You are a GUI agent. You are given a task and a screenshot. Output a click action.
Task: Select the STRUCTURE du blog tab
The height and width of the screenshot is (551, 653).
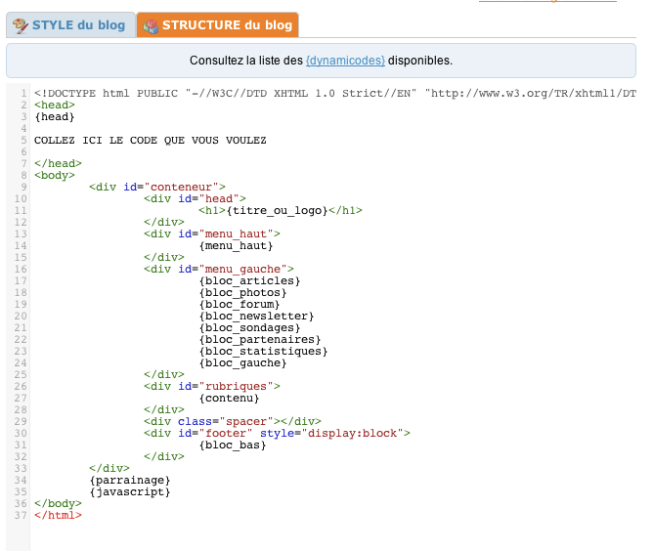(x=217, y=25)
